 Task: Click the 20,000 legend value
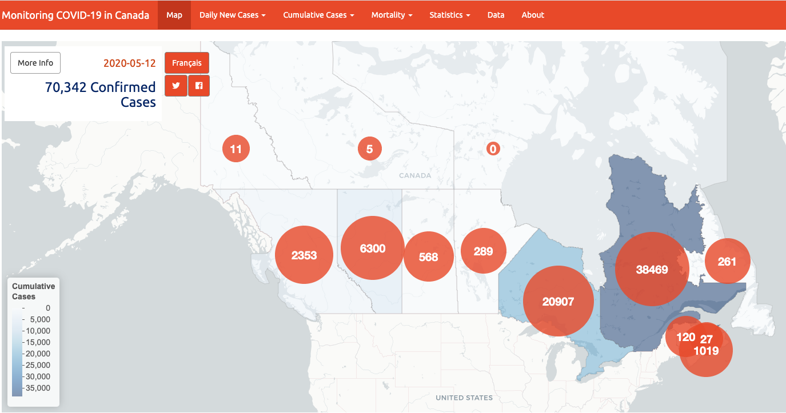pyautogui.click(x=38, y=354)
